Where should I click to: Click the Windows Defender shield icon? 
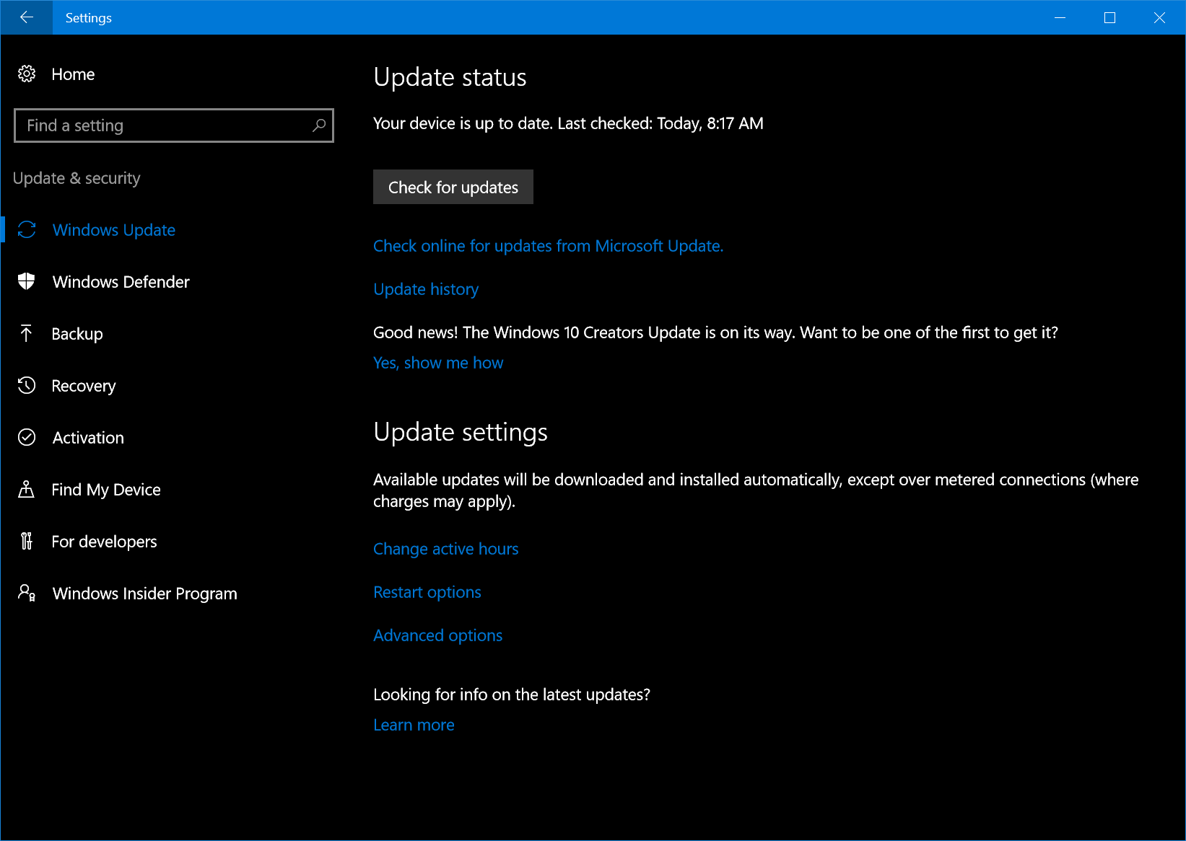point(27,282)
